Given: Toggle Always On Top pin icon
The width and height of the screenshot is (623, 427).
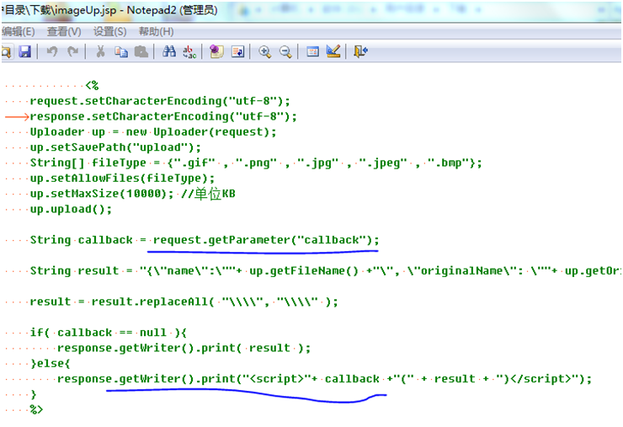Looking at the screenshot, I should tap(216, 51).
